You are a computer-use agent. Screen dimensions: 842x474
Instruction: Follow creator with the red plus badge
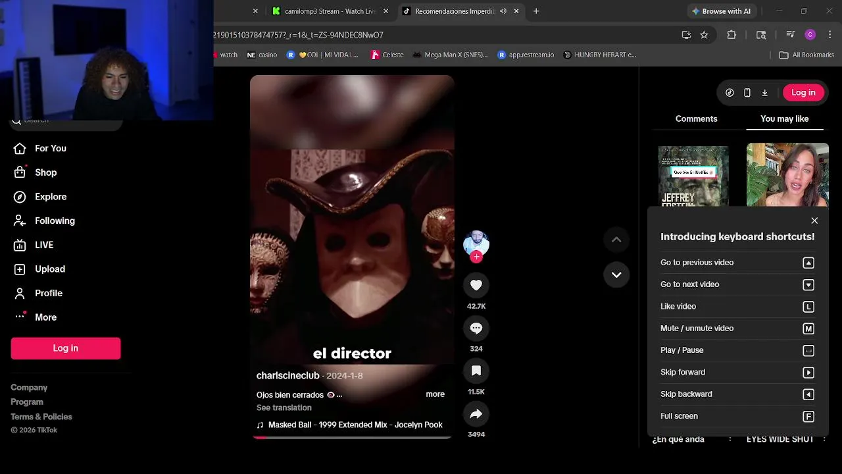coord(476,257)
